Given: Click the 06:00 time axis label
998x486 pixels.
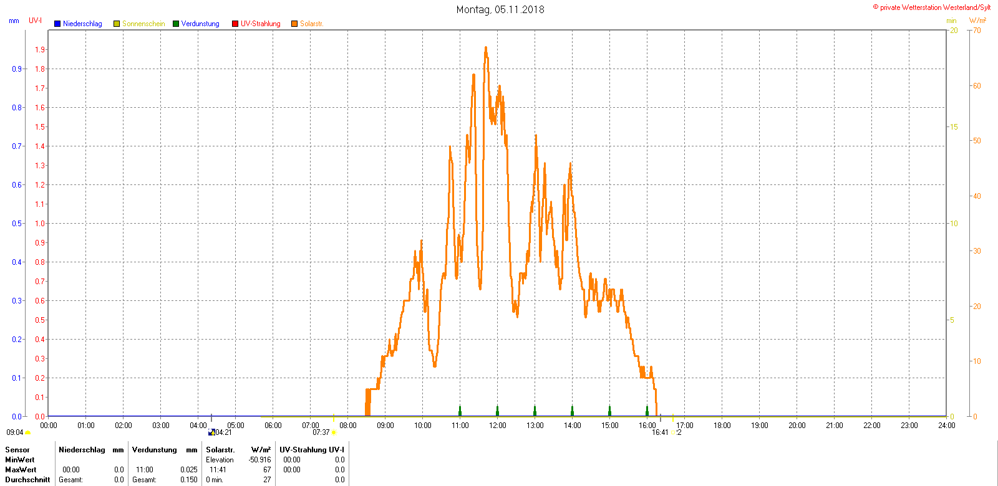Looking at the screenshot, I should coord(273,426).
